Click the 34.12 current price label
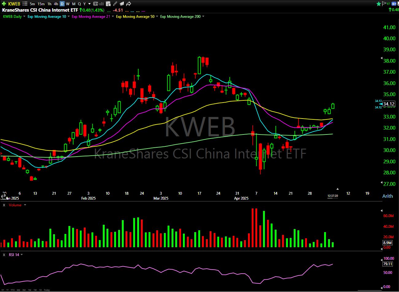This screenshot has width=399, height=292. (389, 104)
